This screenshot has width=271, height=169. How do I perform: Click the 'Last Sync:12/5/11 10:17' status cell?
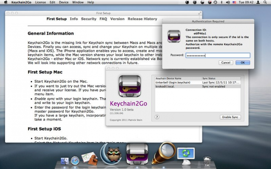[x=221, y=83]
